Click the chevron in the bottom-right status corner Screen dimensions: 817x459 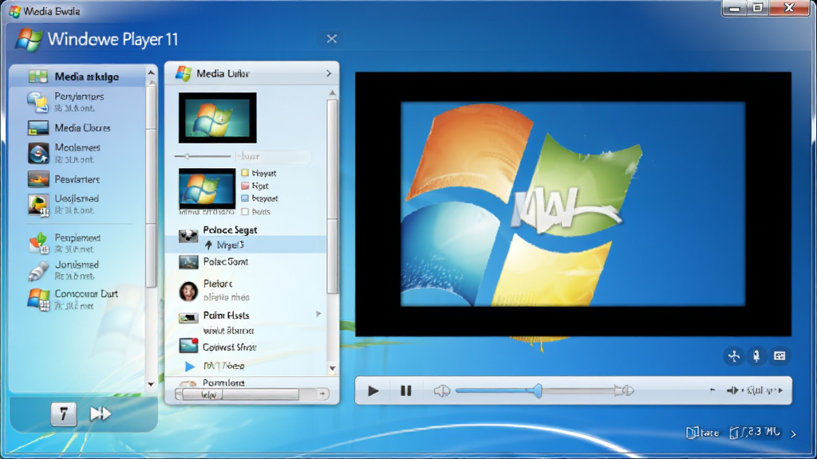tap(794, 433)
